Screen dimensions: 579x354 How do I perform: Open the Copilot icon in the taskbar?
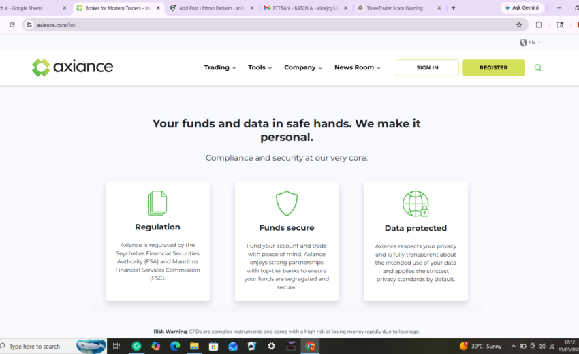pyautogui.click(x=156, y=347)
